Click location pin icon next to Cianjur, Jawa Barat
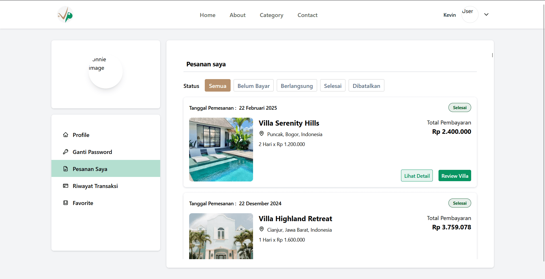Image resolution: width=545 pixels, height=279 pixels. (x=262, y=229)
